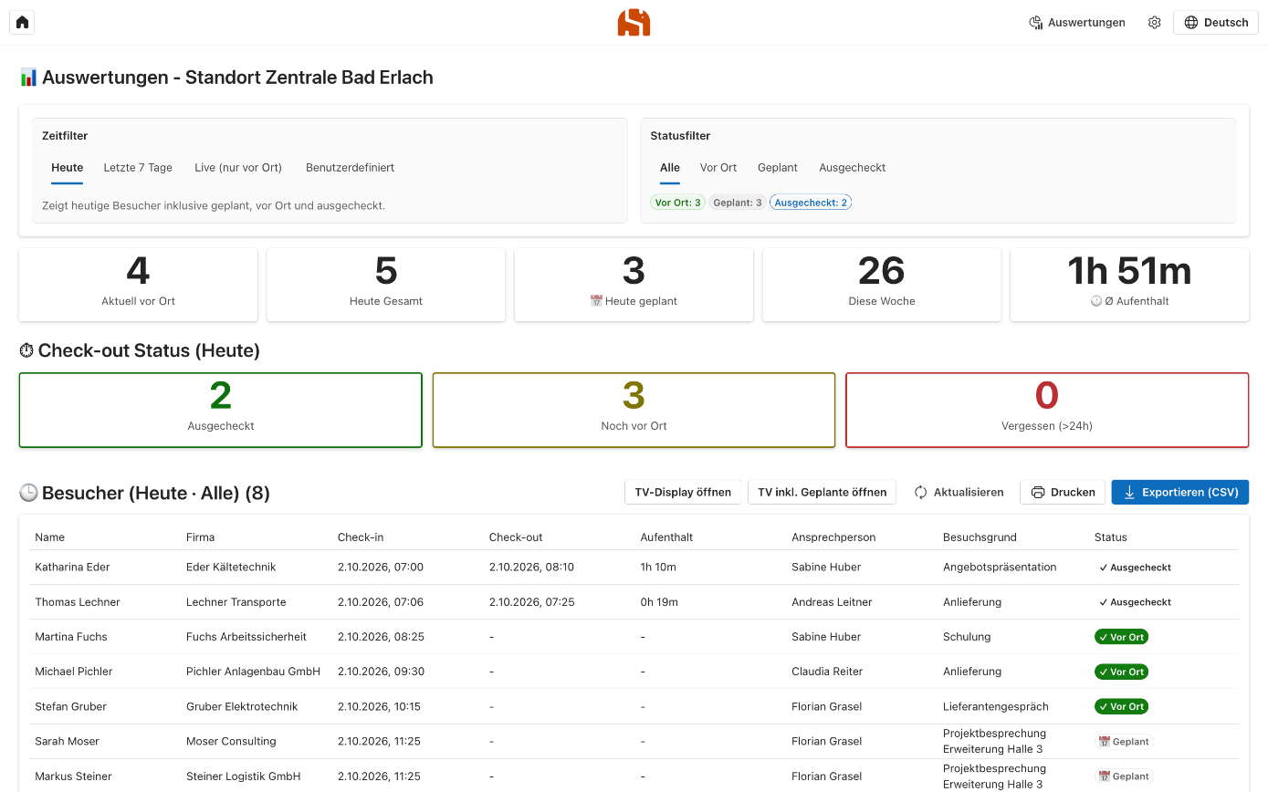Image resolution: width=1268 pixels, height=792 pixels.
Task: Select the Alle status filter tab
Action: point(670,168)
